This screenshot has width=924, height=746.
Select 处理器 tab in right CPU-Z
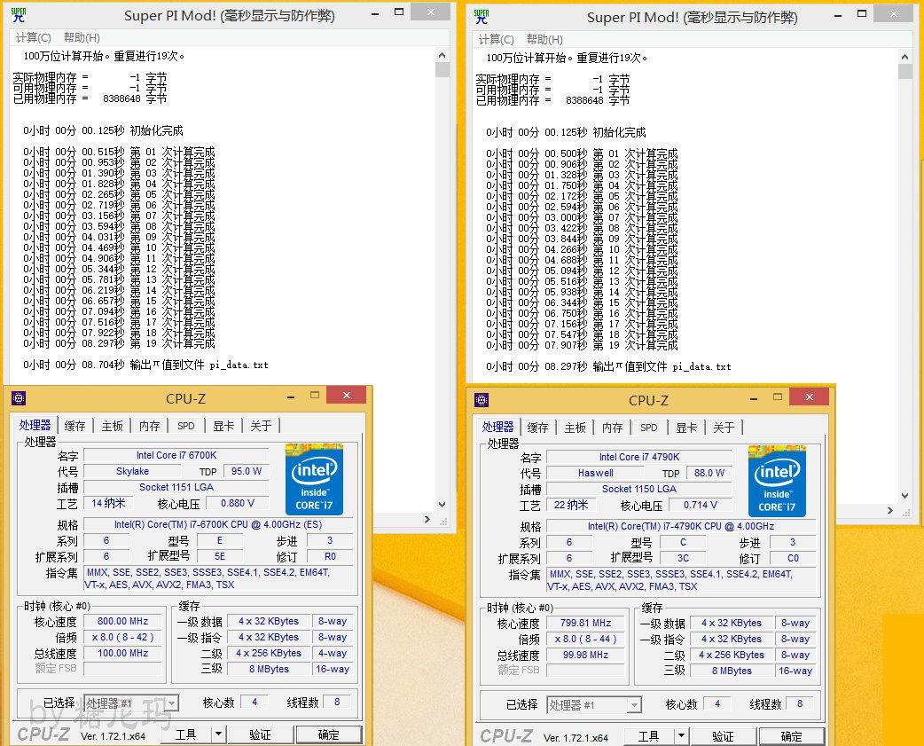click(x=498, y=426)
